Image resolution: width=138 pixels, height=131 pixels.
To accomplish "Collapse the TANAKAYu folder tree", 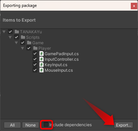I will point(4,32).
